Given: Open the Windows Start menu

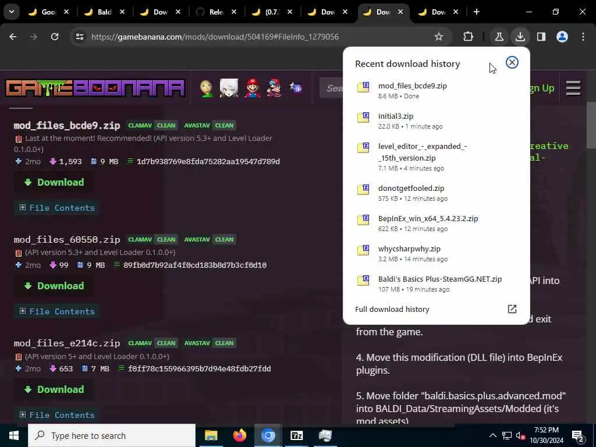Looking at the screenshot, I should point(14,435).
